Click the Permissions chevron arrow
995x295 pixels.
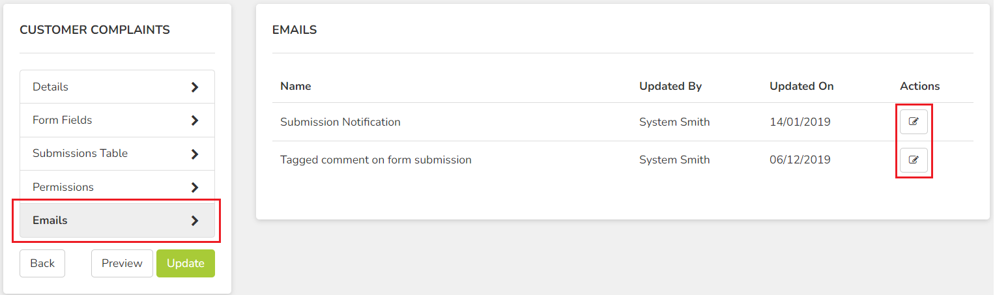[x=194, y=188]
